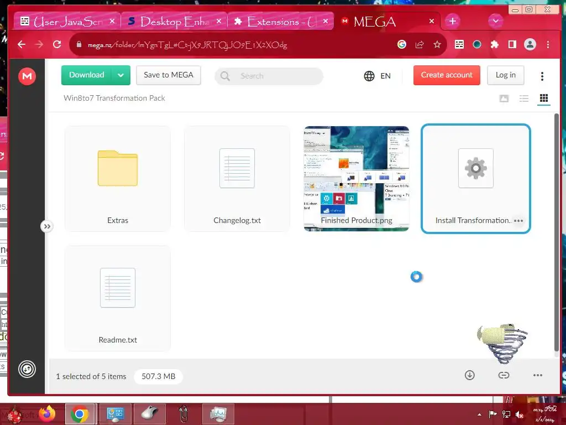566x425 pixels.
Task: Click the address bar URL
Action: tap(187, 45)
